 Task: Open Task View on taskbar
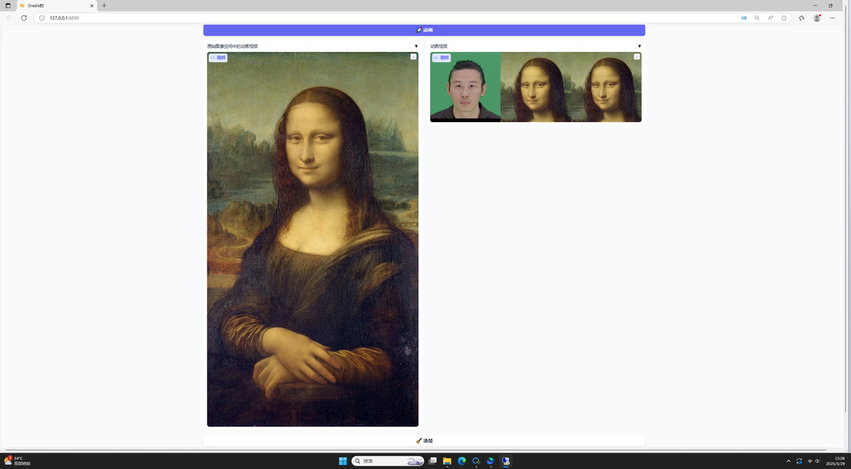[433, 461]
